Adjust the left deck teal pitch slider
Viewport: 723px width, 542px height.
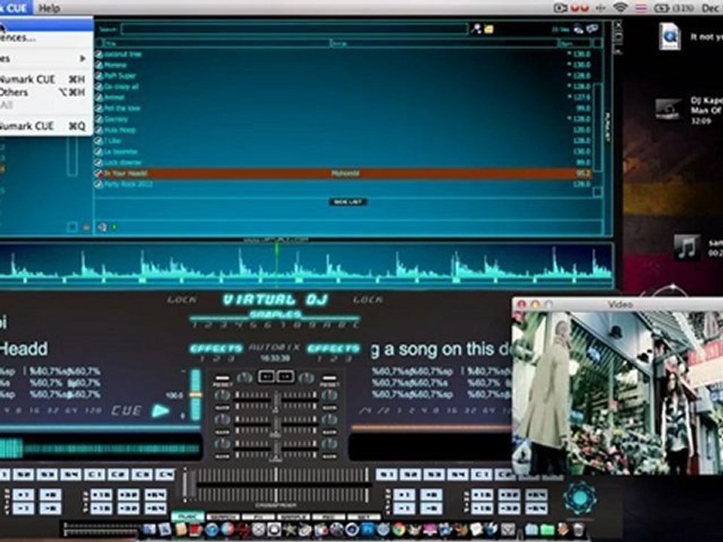(196, 394)
